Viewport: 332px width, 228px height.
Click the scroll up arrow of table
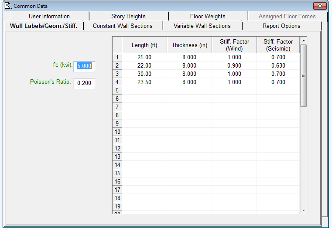(304, 41)
